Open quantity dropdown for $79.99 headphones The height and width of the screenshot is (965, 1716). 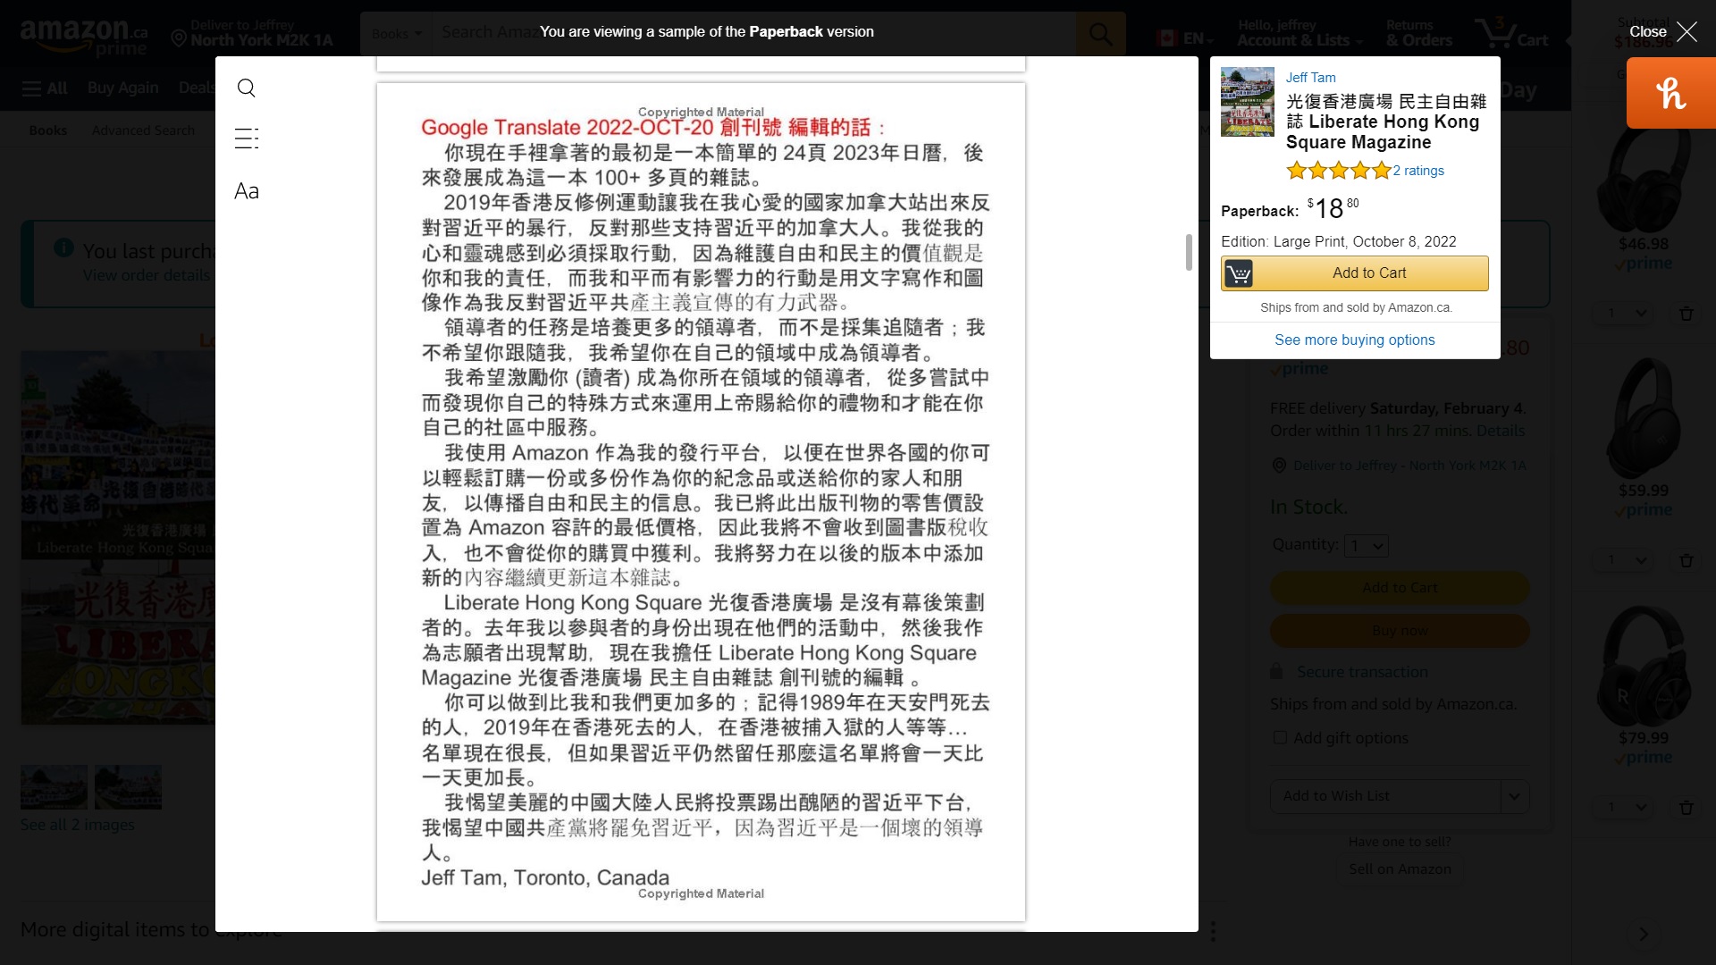[1625, 808]
